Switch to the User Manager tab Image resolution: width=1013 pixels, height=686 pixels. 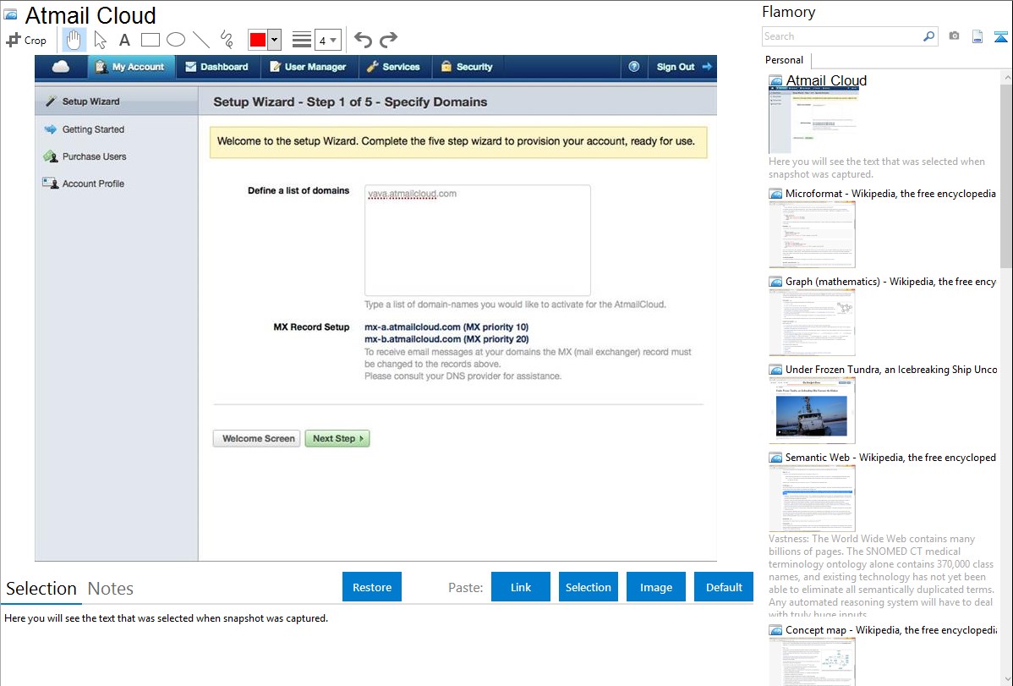pos(308,67)
